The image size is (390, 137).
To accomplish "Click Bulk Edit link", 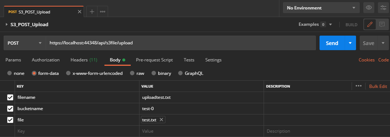I will (x=378, y=86).
